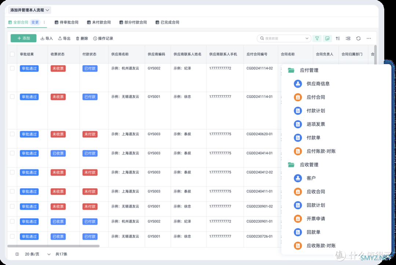
Task: Click the 审批结果 column header
Action: pyautogui.click(x=27, y=54)
